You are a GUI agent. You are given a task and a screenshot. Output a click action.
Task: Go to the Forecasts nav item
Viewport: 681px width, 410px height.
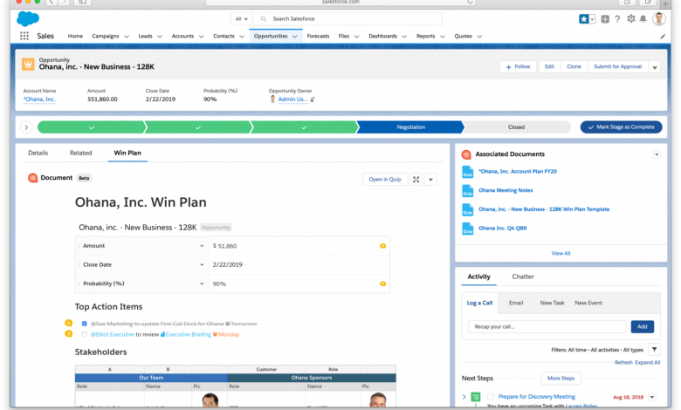click(x=318, y=36)
